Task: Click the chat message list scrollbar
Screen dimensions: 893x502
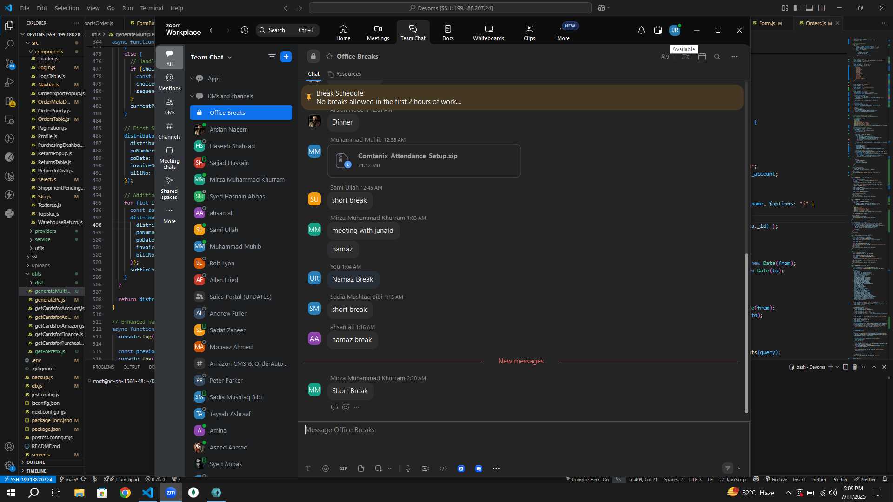Action: 746,333
